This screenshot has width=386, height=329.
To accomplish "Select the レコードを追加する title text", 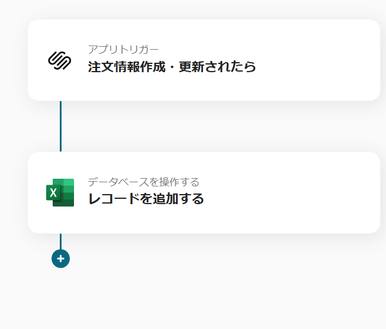I will coord(146,199).
